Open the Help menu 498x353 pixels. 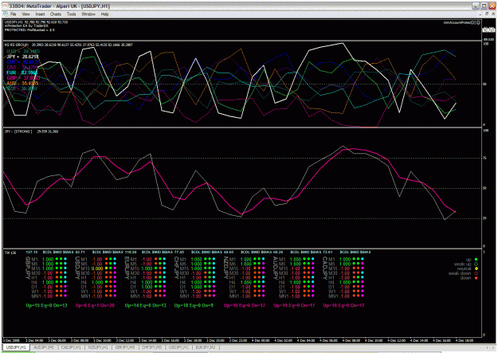click(105, 14)
